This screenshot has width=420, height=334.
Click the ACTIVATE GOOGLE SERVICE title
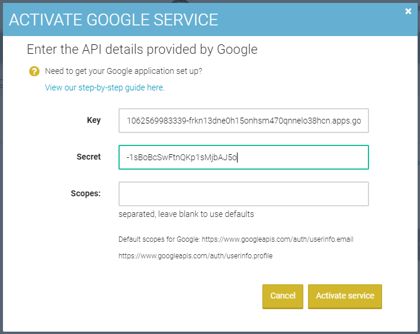coord(114,20)
